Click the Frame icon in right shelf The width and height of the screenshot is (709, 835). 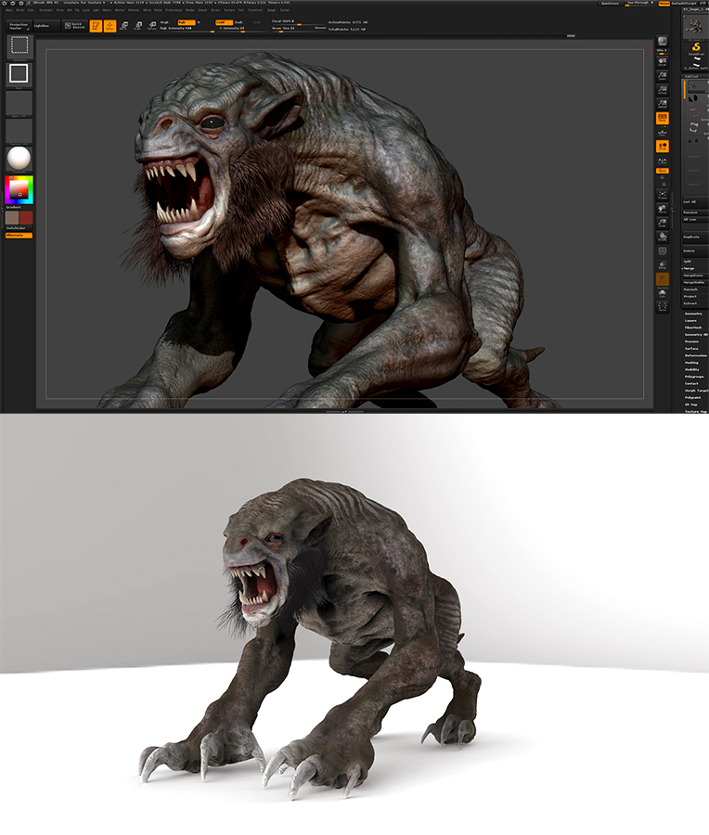click(x=662, y=195)
